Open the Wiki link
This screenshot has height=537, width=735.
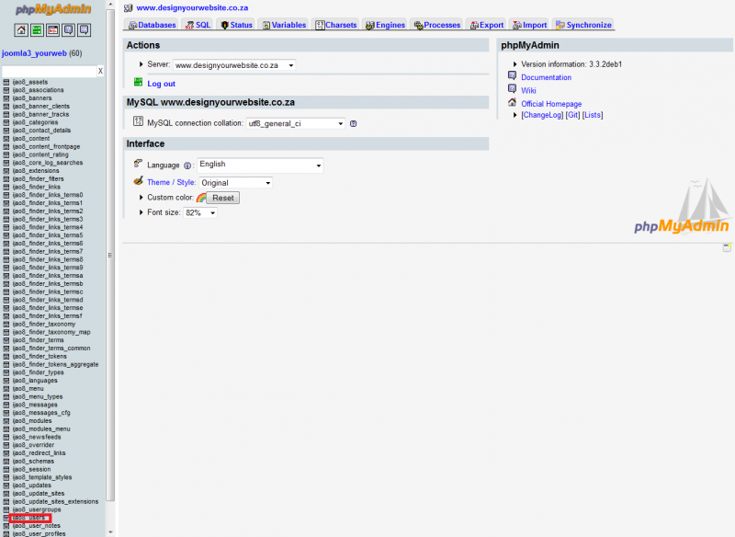(528, 90)
